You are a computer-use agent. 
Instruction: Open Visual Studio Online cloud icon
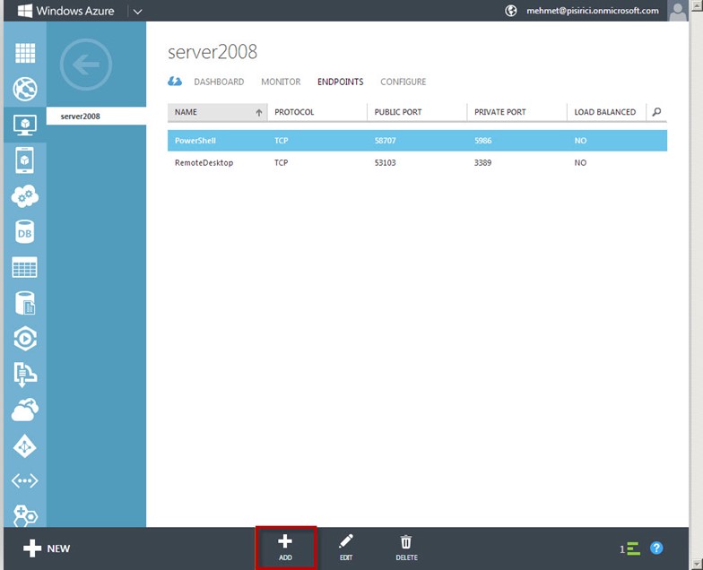pyautogui.click(x=25, y=410)
